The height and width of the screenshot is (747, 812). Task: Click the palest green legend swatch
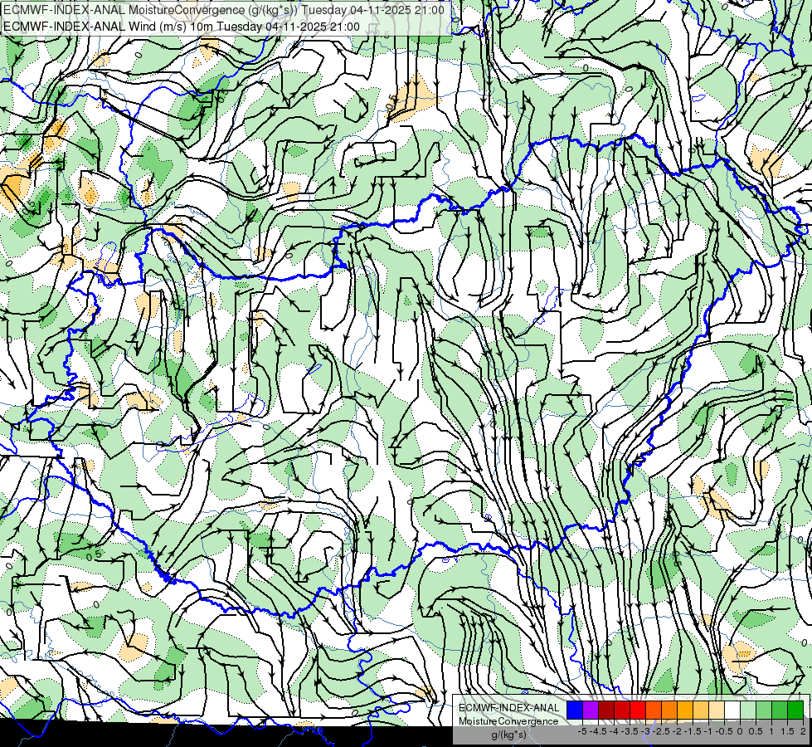coord(748,710)
